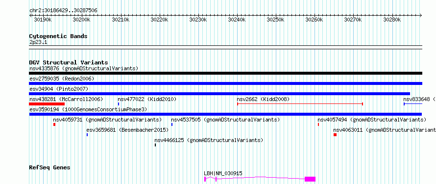Image resolution: width=436 pixels, height=184 pixels.
Task: Click the blue nsv833648 variant line
Action: click(413, 104)
